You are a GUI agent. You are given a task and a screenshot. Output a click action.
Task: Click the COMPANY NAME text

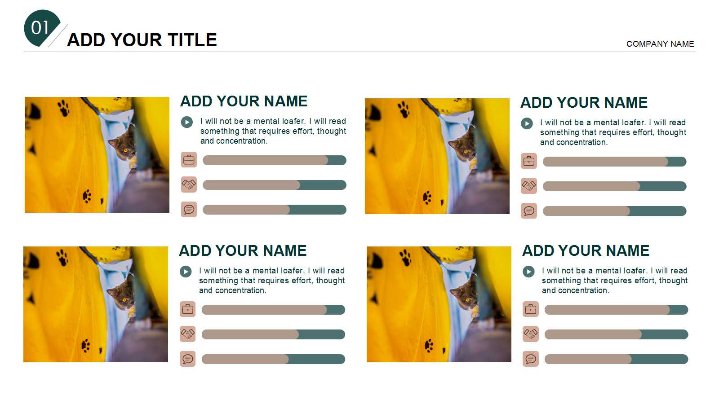click(x=660, y=44)
